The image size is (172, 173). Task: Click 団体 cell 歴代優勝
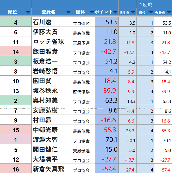coord(83,90)
